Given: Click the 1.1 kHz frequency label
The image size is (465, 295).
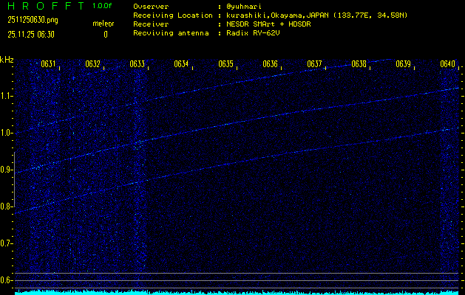Looking at the screenshot, I should click(x=7, y=96).
